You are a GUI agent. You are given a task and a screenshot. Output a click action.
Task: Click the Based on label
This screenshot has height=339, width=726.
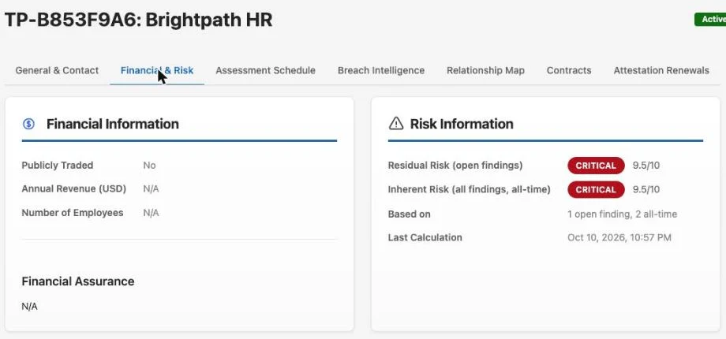(x=409, y=214)
